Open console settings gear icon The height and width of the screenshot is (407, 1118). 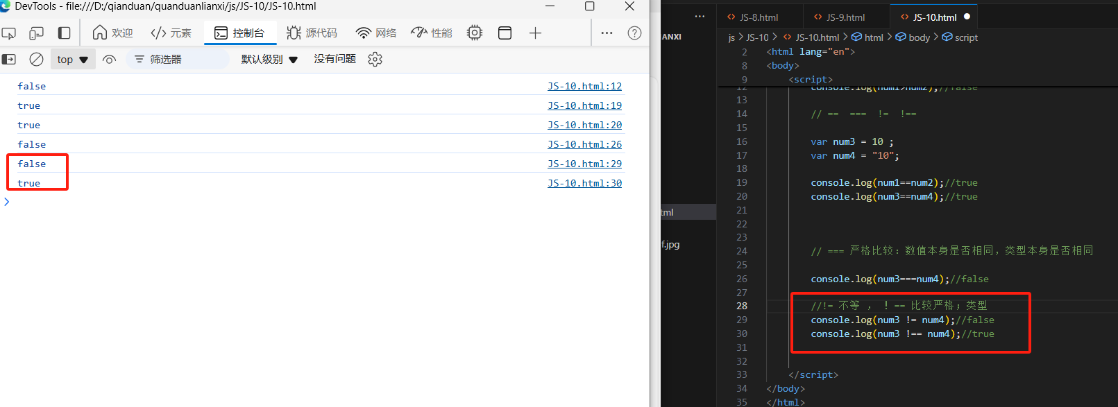point(375,60)
